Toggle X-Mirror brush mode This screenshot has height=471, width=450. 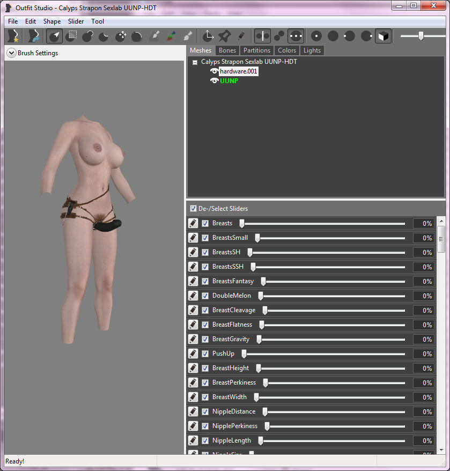tap(263, 36)
